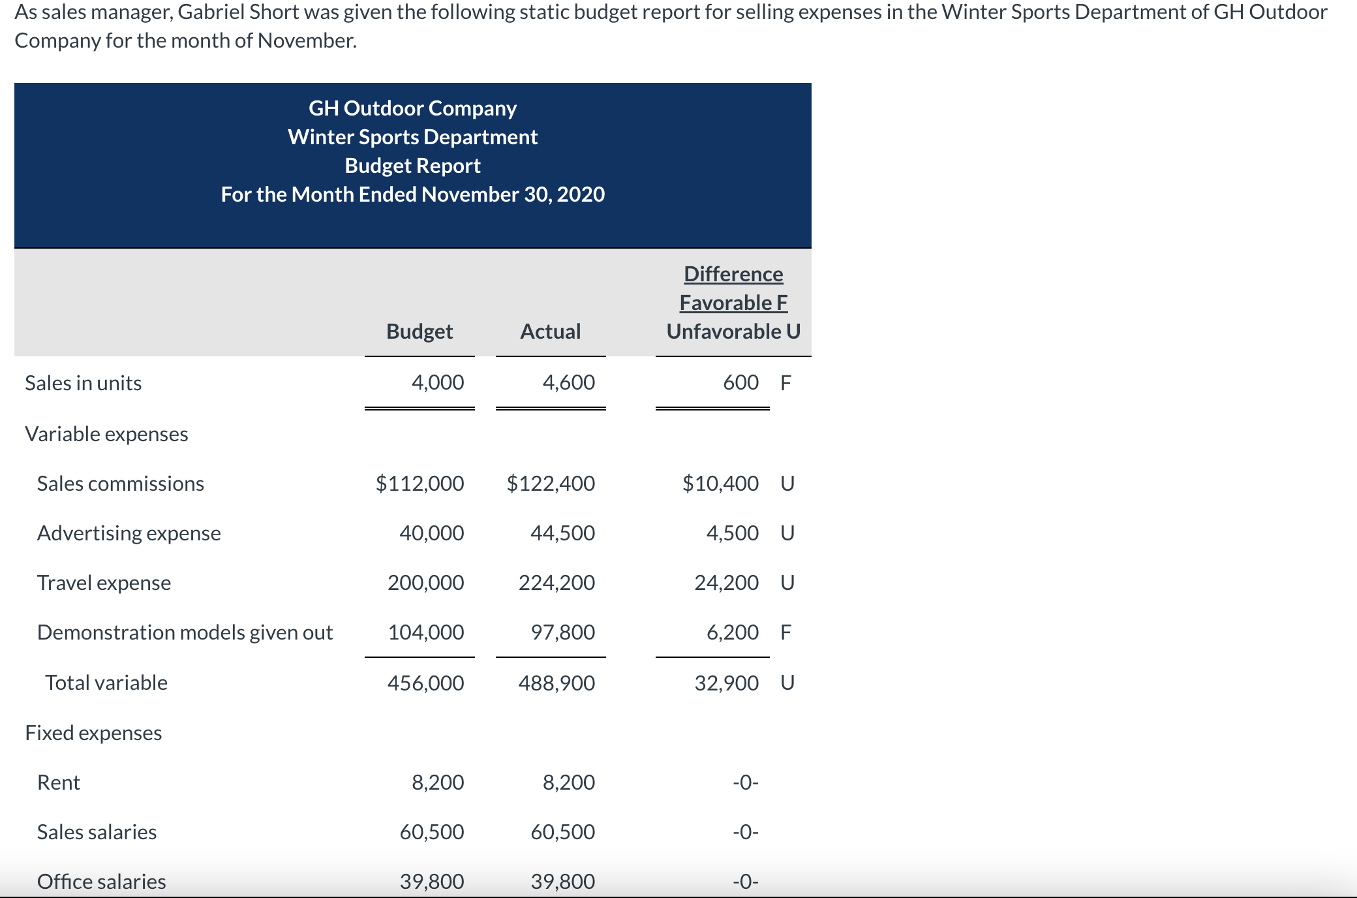Screen dimensions: 1357x898
Task: Click the Fixed expenses section heading
Action: tap(93, 733)
